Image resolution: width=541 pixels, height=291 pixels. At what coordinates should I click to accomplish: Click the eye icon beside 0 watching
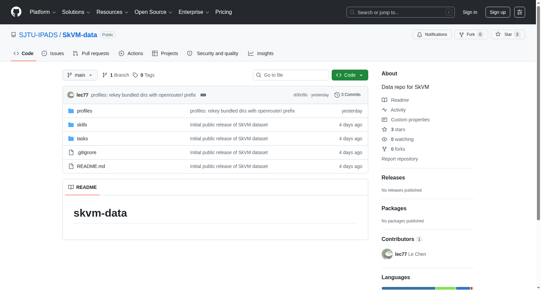[x=384, y=139]
